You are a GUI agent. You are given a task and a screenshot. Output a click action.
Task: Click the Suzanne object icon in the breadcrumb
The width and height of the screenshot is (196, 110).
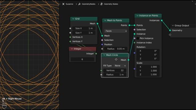(x=63, y=4)
